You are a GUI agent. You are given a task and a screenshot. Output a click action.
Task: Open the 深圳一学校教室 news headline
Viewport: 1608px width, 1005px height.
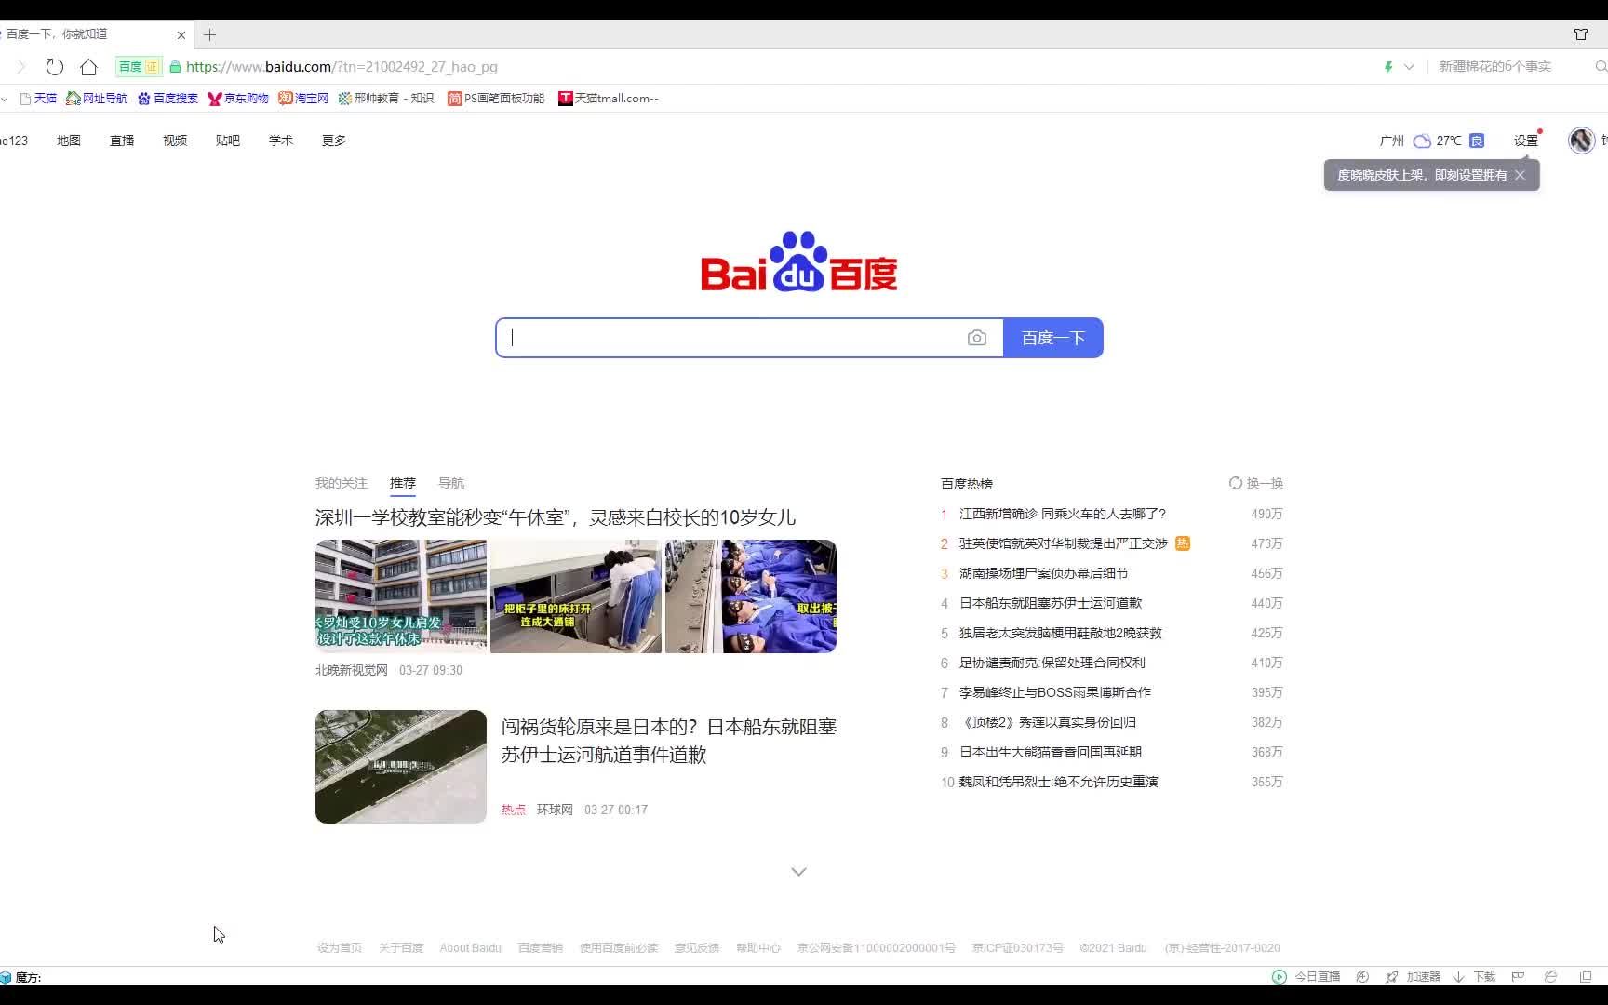click(556, 517)
